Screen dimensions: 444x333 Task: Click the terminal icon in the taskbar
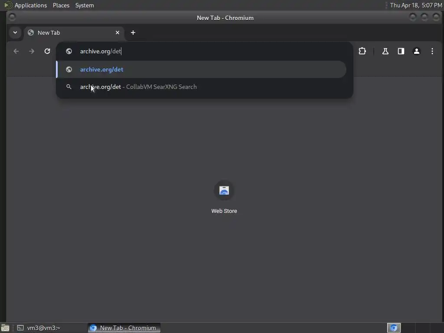click(x=20, y=328)
